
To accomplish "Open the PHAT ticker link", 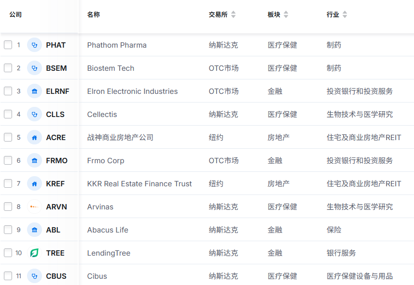I will pos(55,45).
